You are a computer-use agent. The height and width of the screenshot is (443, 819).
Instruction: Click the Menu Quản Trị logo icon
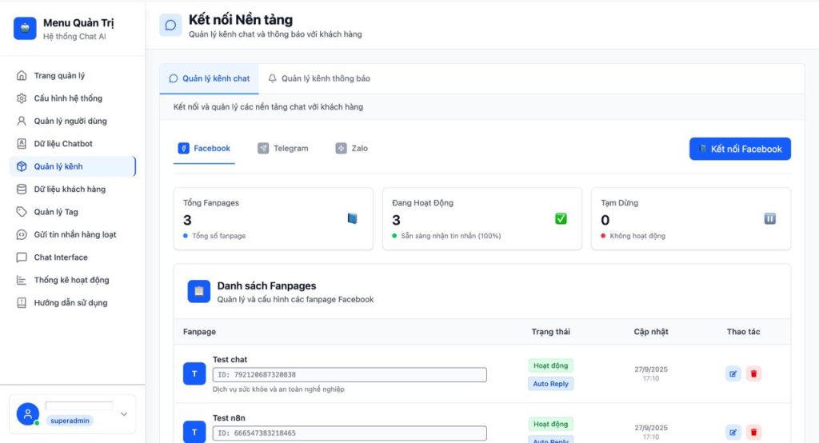(26, 29)
